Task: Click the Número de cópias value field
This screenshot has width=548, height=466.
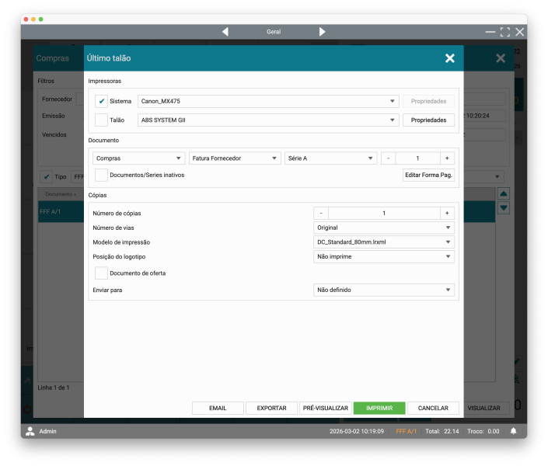Action: pos(384,213)
